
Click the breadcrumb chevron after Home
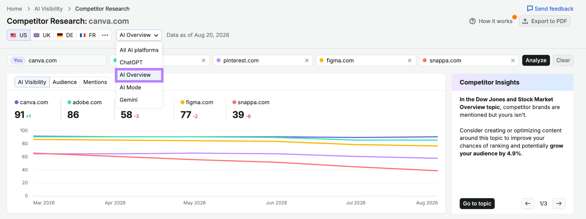29,9
